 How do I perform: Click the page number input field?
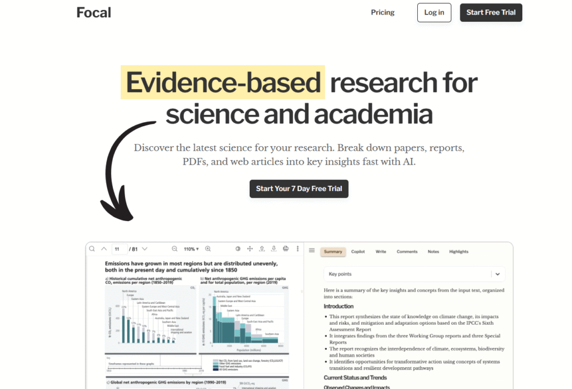click(118, 249)
